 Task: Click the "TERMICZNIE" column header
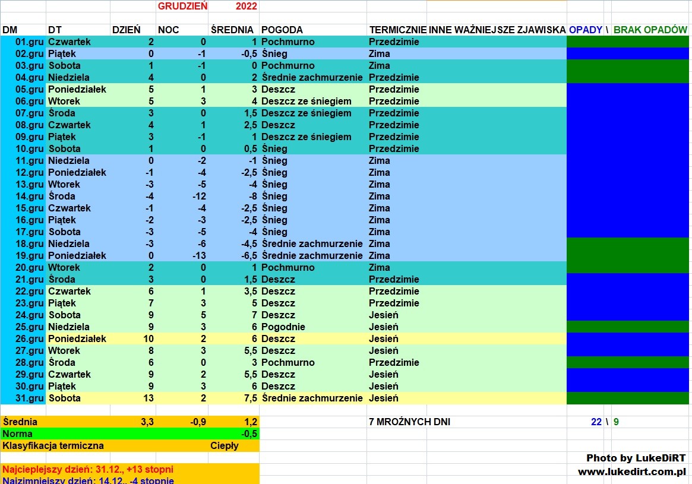[397, 30]
